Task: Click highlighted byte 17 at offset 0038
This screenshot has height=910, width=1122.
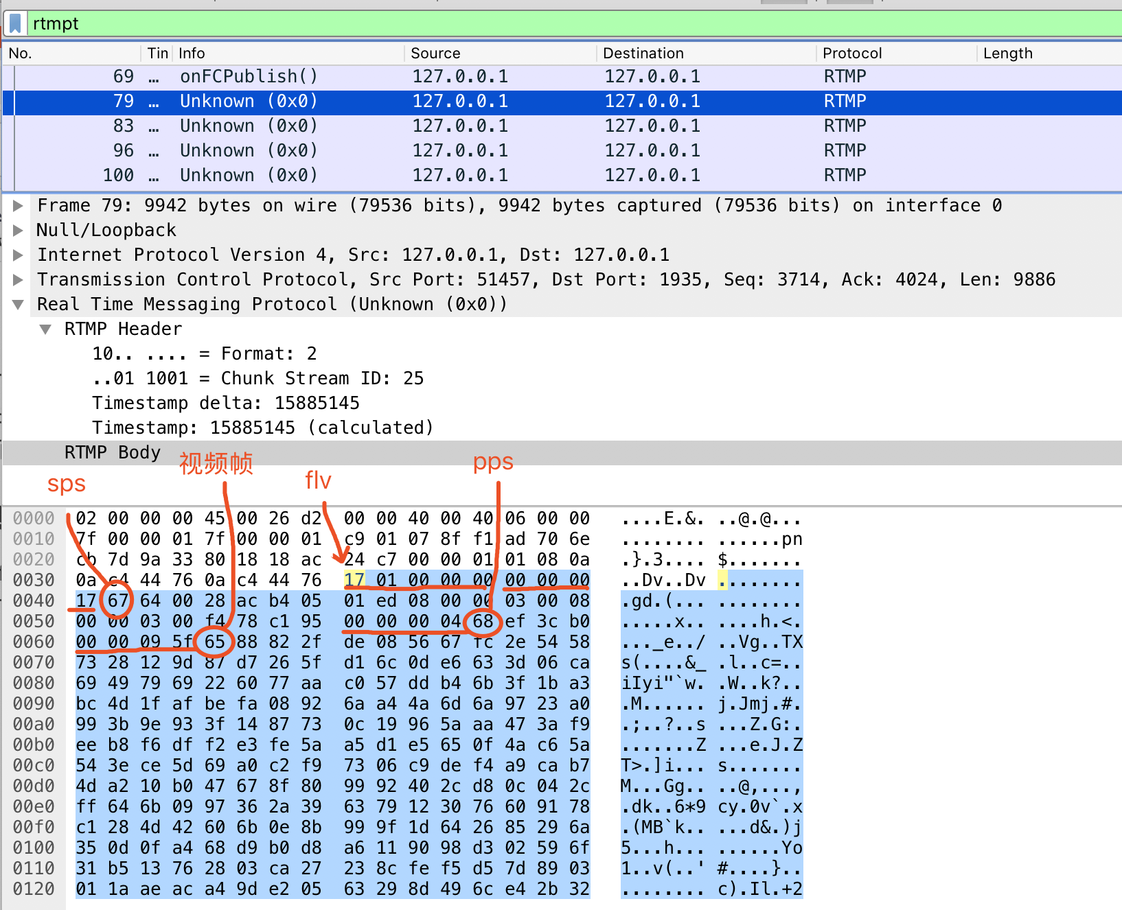Action: pyautogui.click(x=354, y=580)
